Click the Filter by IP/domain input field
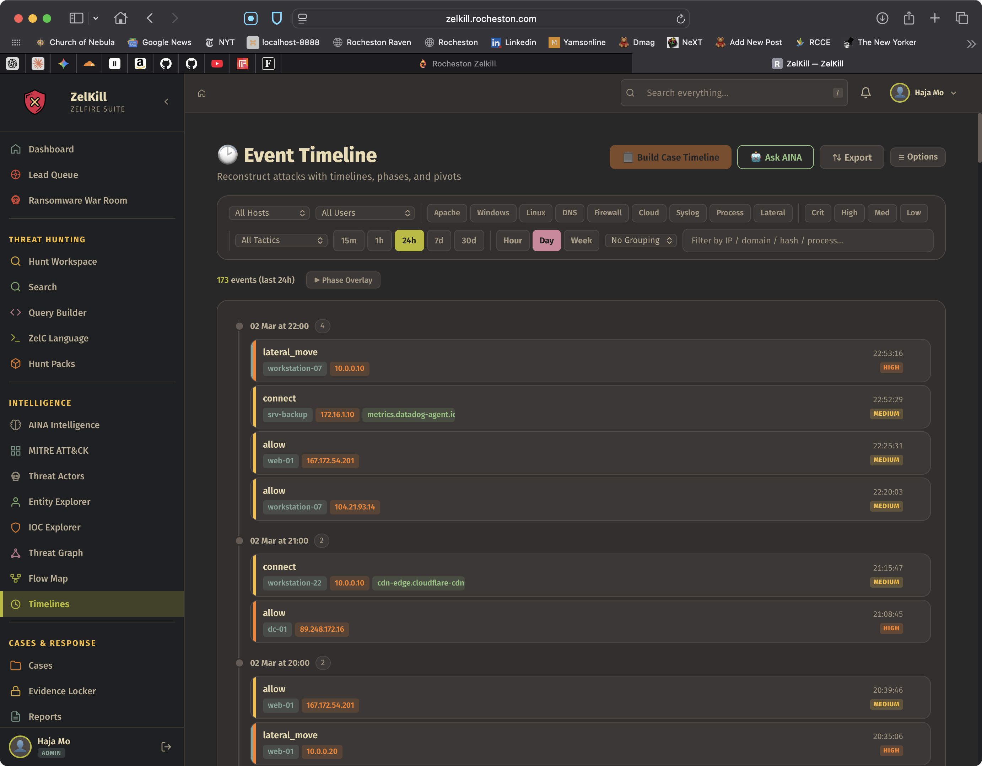Image resolution: width=982 pixels, height=766 pixels. pyautogui.click(x=807, y=241)
